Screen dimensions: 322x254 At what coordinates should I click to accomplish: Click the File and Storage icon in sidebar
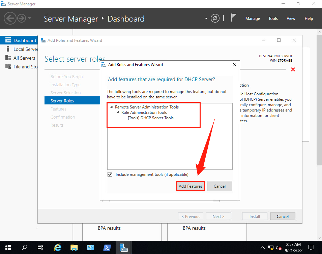[x=8, y=66]
